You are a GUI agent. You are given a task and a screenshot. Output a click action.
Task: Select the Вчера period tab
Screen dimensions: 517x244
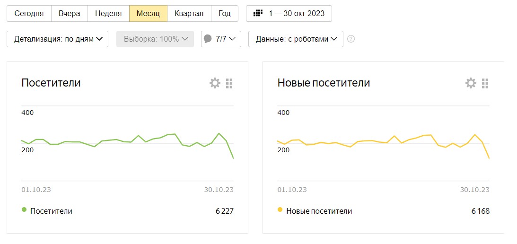[69, 13]
